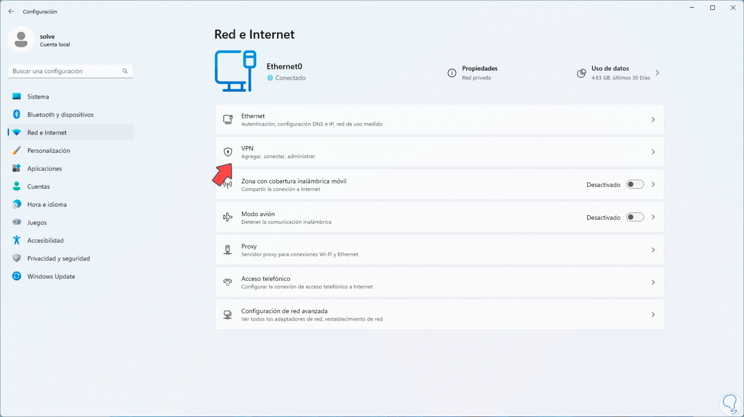Image resolution: width=744 pixels, height=417 pixels.
Task: Expand the Ethernet row chevron
Action: point(653,120)
